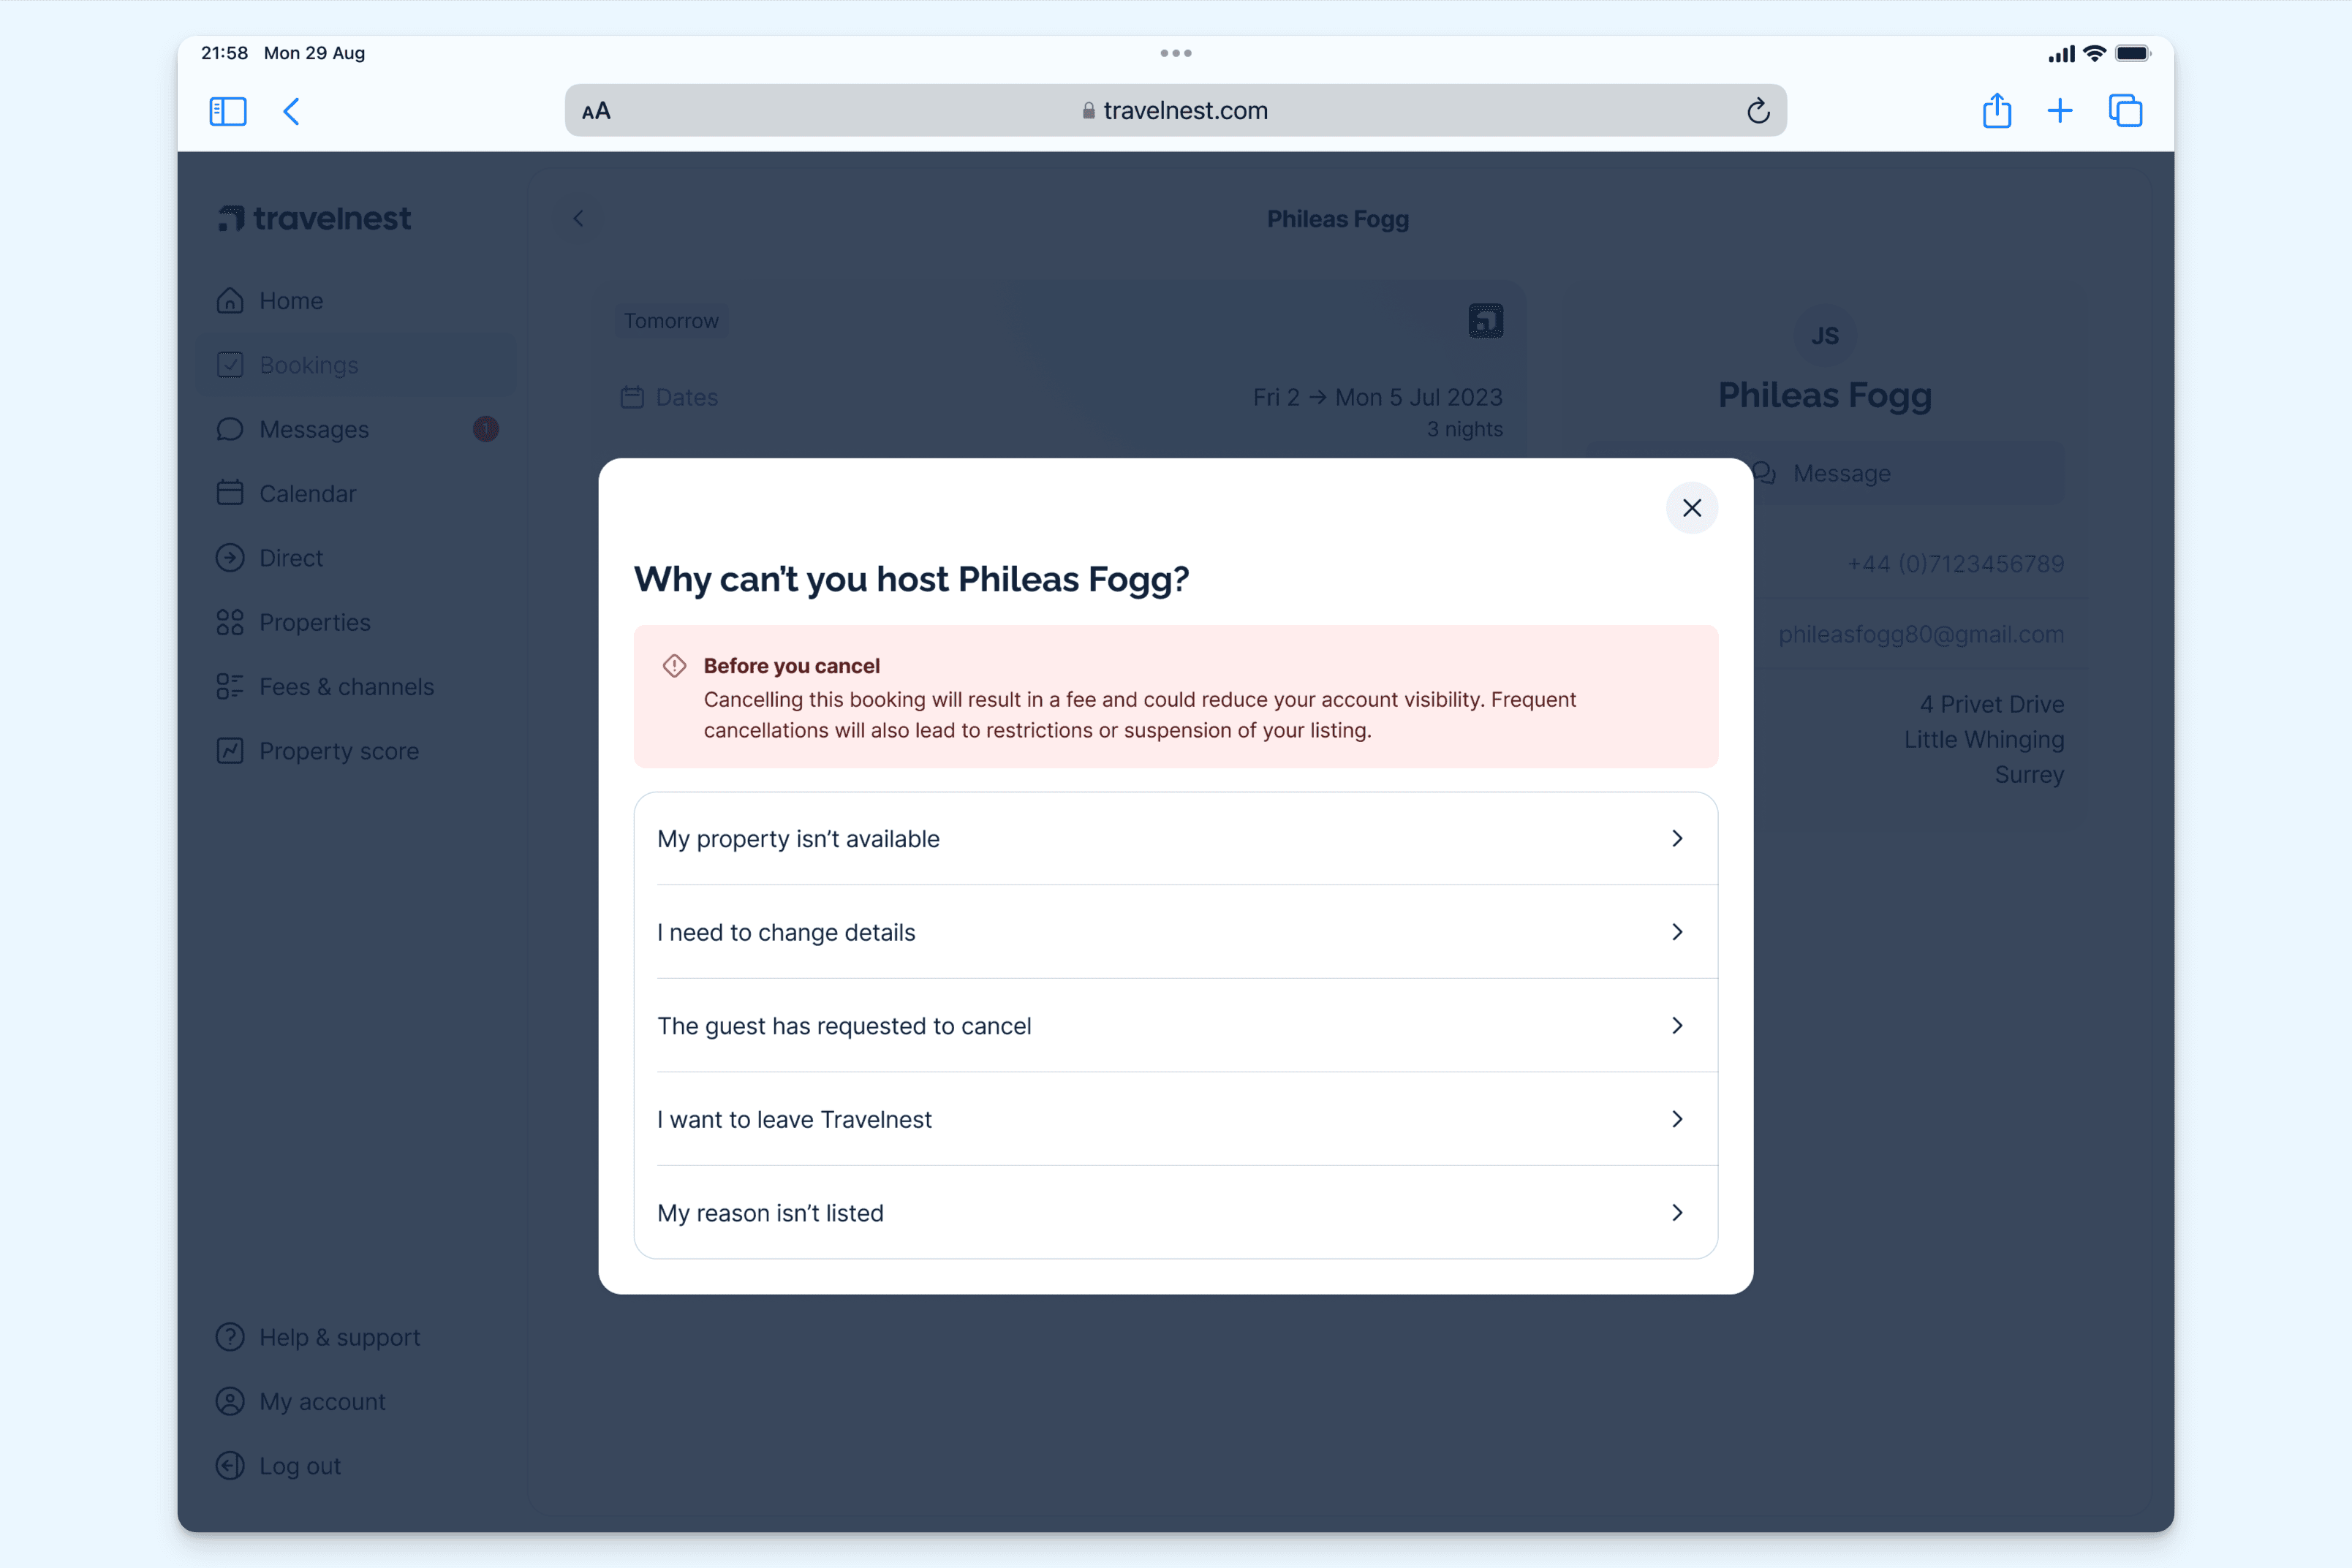Click the travelnest.com address bar
This screenshot has height=1568, width=2352.
[1175, 111]
